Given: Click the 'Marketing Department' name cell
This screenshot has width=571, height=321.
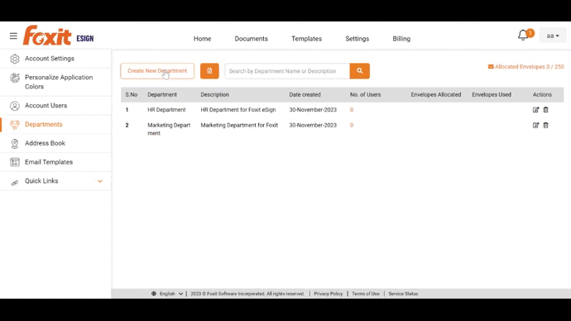Looking at the screenshot, I should (169, 129).
